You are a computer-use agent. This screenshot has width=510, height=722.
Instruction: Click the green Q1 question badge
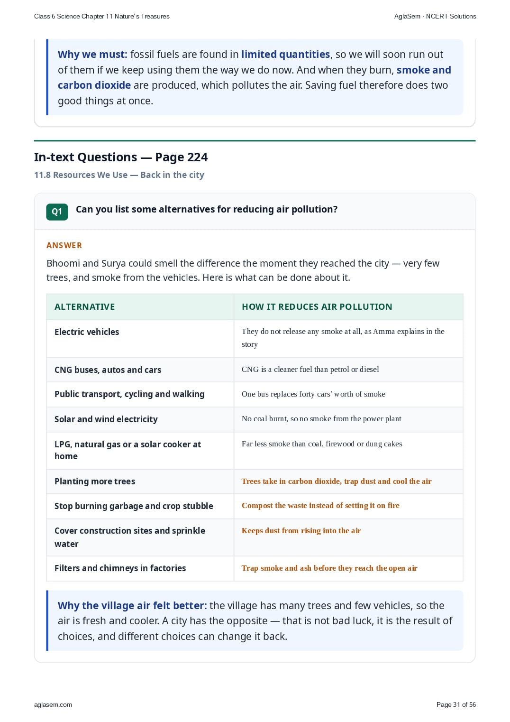tap(57, 212)
